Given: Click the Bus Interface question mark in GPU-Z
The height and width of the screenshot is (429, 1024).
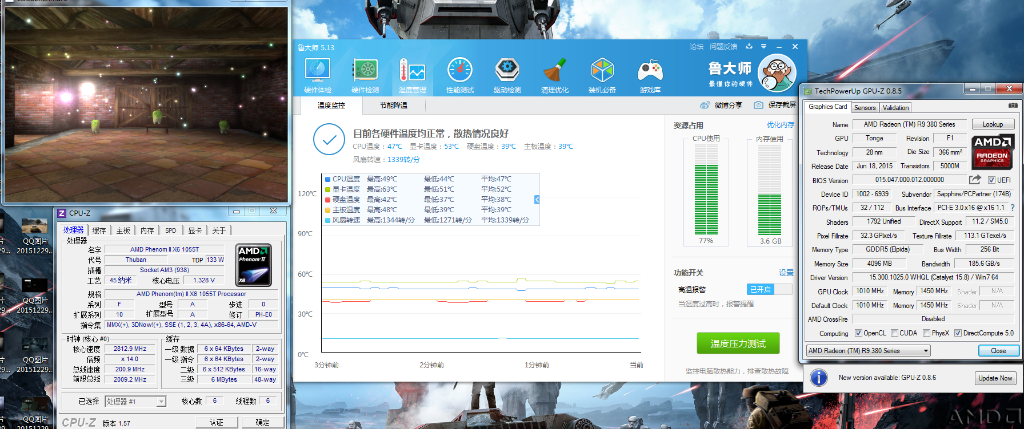Looking at the screenshot, I should pos(1013,208).
